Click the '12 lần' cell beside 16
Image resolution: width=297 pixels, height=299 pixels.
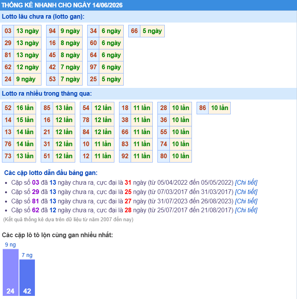pos(64,120)
